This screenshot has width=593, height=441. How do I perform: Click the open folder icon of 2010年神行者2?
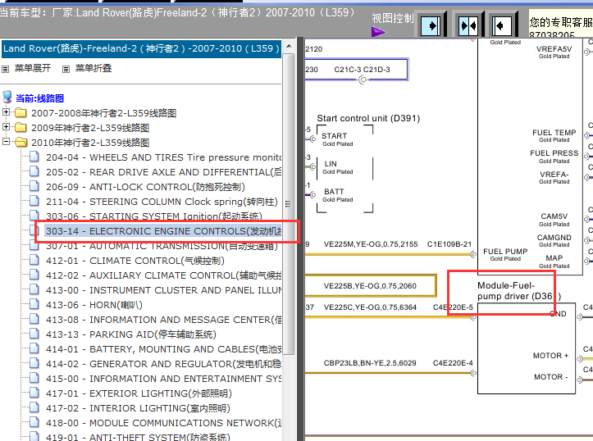point(21,142)
